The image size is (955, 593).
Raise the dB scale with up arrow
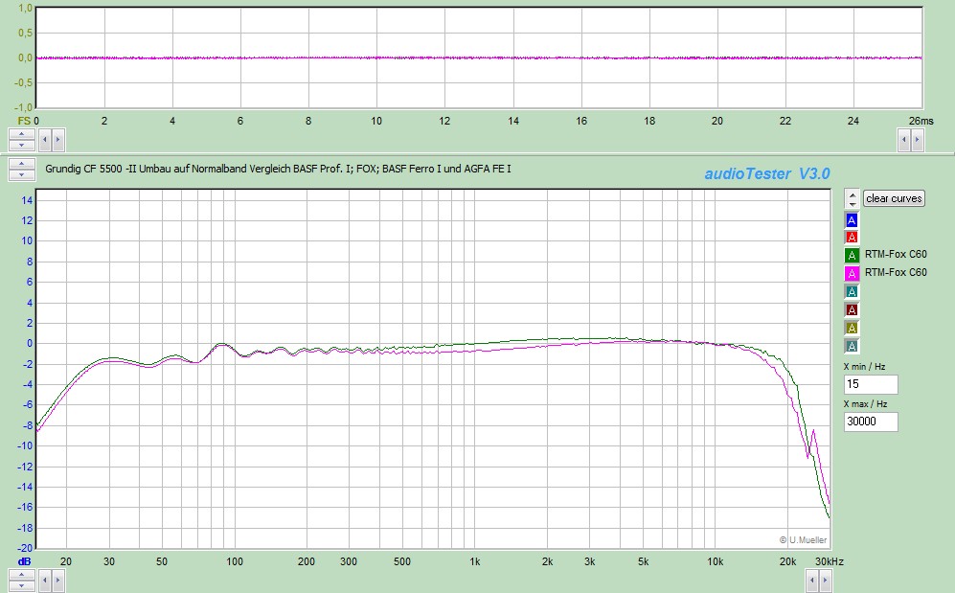pos(22,574)
